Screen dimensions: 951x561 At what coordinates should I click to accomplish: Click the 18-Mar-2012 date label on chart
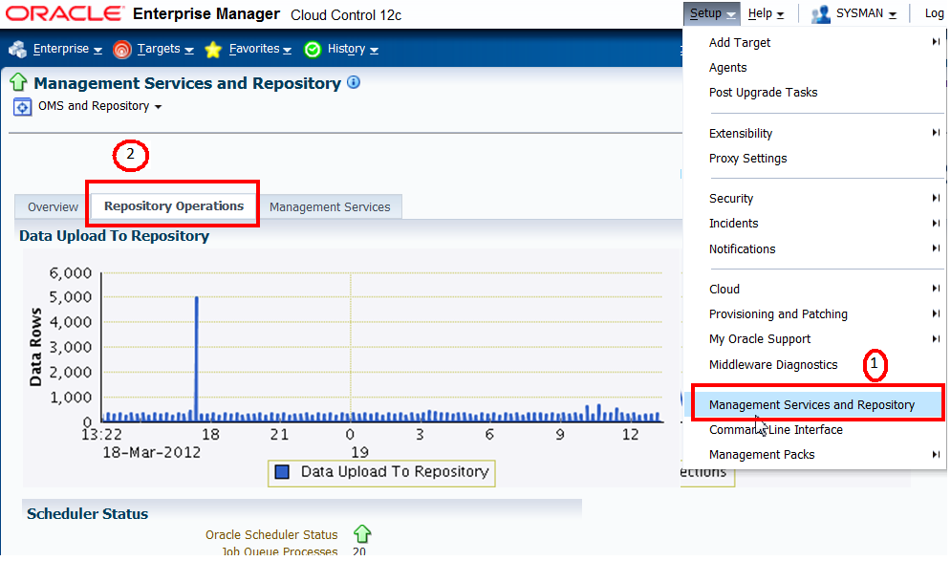pyautogui.click(x=152, y=452)
